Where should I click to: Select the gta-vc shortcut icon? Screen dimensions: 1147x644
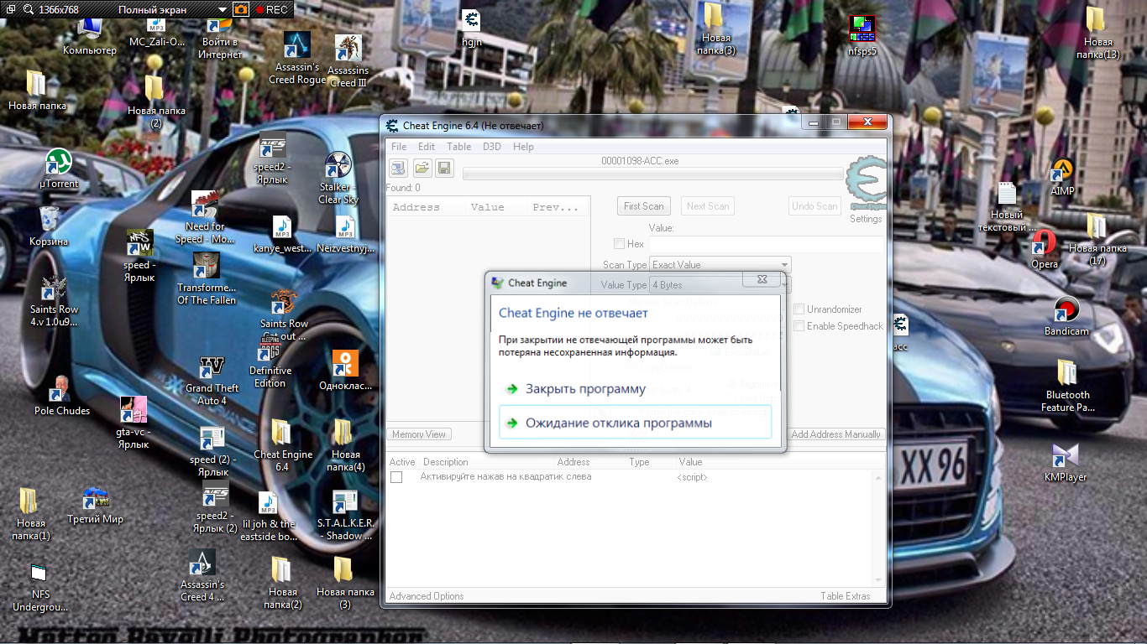pos(133,423)
